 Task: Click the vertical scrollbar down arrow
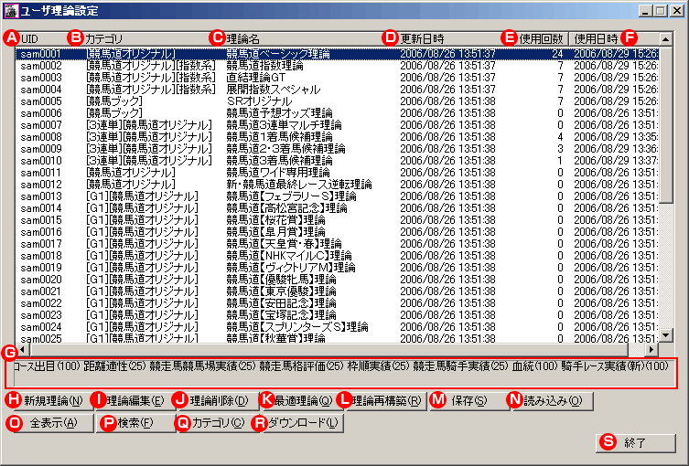(x=666, y=334)
